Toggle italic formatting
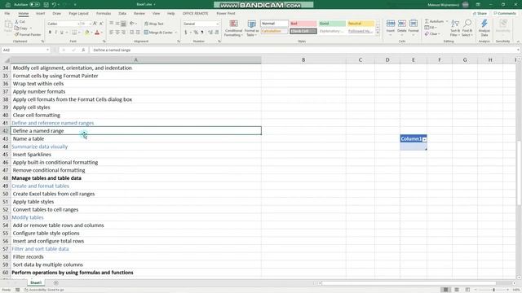Screen dimensions: 522x293 56,33
